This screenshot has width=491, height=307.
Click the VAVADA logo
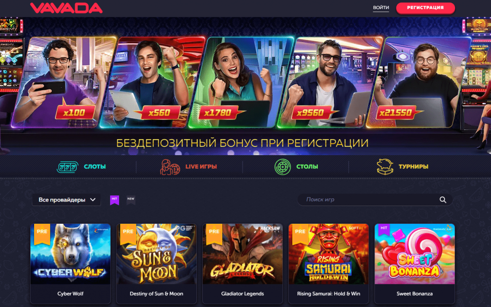[66, 8]
